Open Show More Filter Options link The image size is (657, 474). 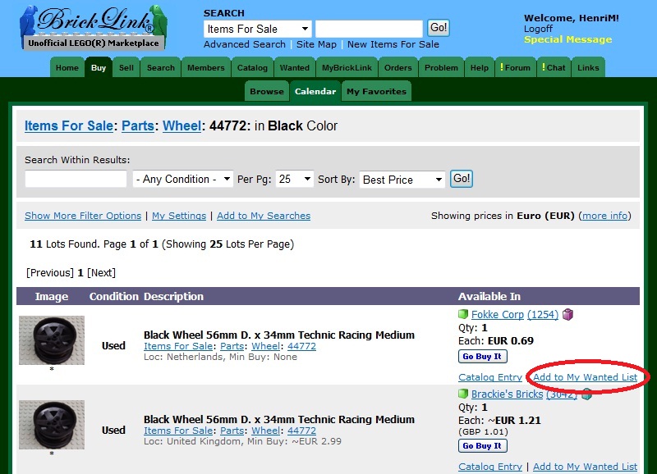(x=83, y=216)
